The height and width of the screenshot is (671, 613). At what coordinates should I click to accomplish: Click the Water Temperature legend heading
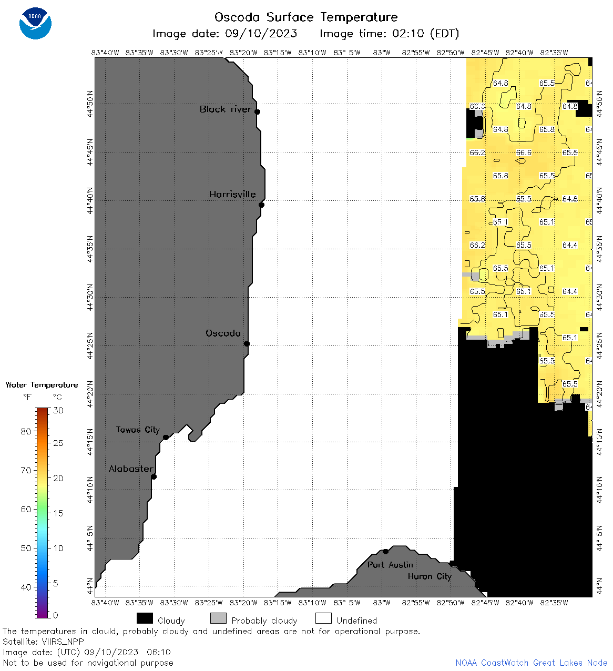point(42,385)
